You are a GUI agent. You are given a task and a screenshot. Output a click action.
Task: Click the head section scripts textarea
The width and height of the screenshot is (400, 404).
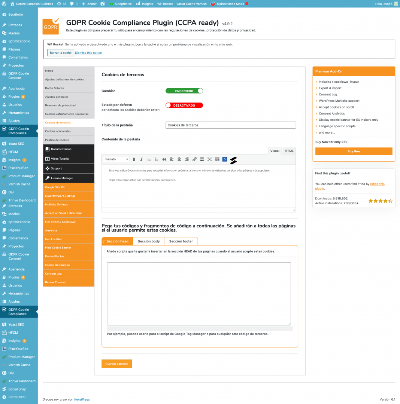point(199,294)
